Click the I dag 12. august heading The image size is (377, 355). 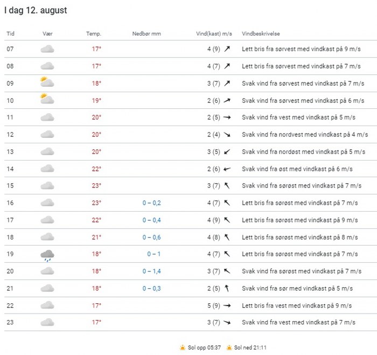36,11
